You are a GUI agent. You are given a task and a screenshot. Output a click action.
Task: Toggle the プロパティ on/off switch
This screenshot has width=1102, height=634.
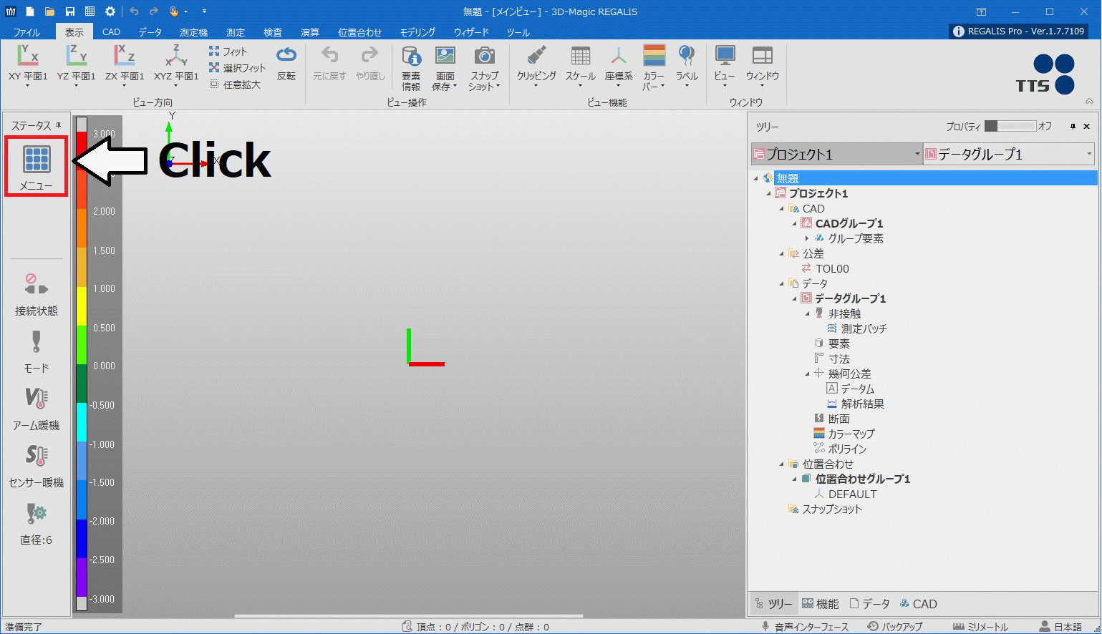(1010, 126)
